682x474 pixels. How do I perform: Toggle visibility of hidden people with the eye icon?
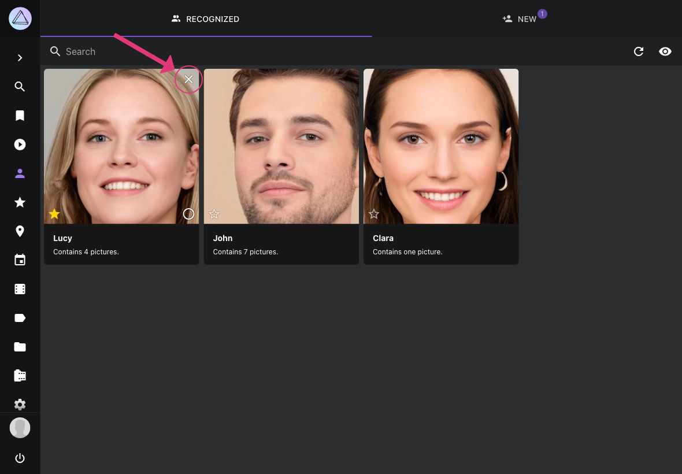[x=665, y=51]
